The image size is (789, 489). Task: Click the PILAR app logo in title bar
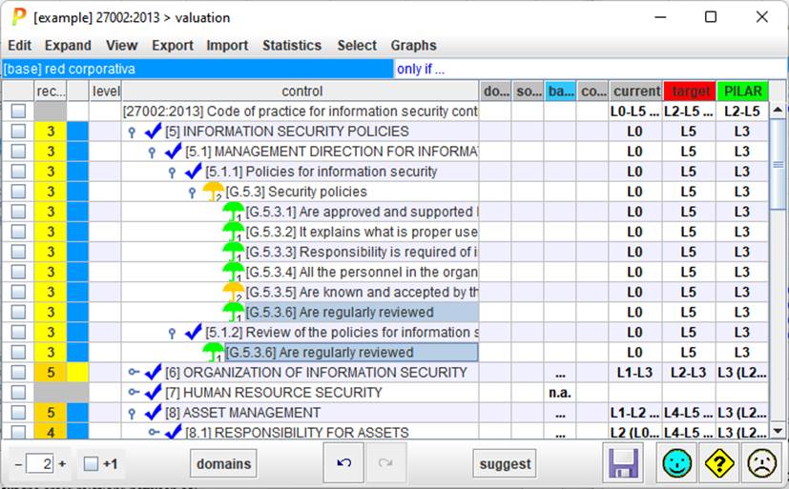tap(19, 17)
